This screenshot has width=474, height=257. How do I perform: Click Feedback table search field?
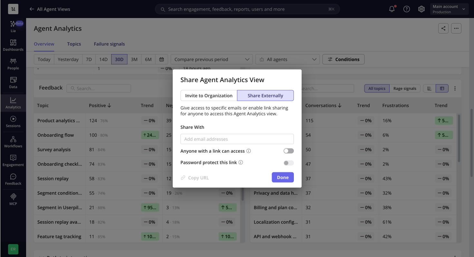coord(99,89)
